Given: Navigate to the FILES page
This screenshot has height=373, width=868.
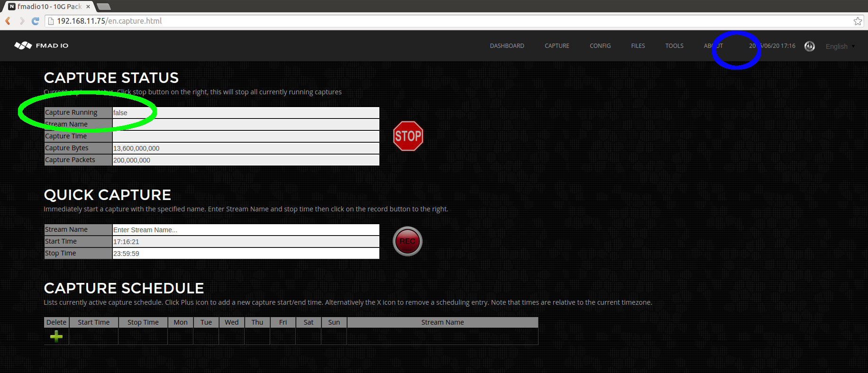Looking at the screenshot, I should [638, 46].
